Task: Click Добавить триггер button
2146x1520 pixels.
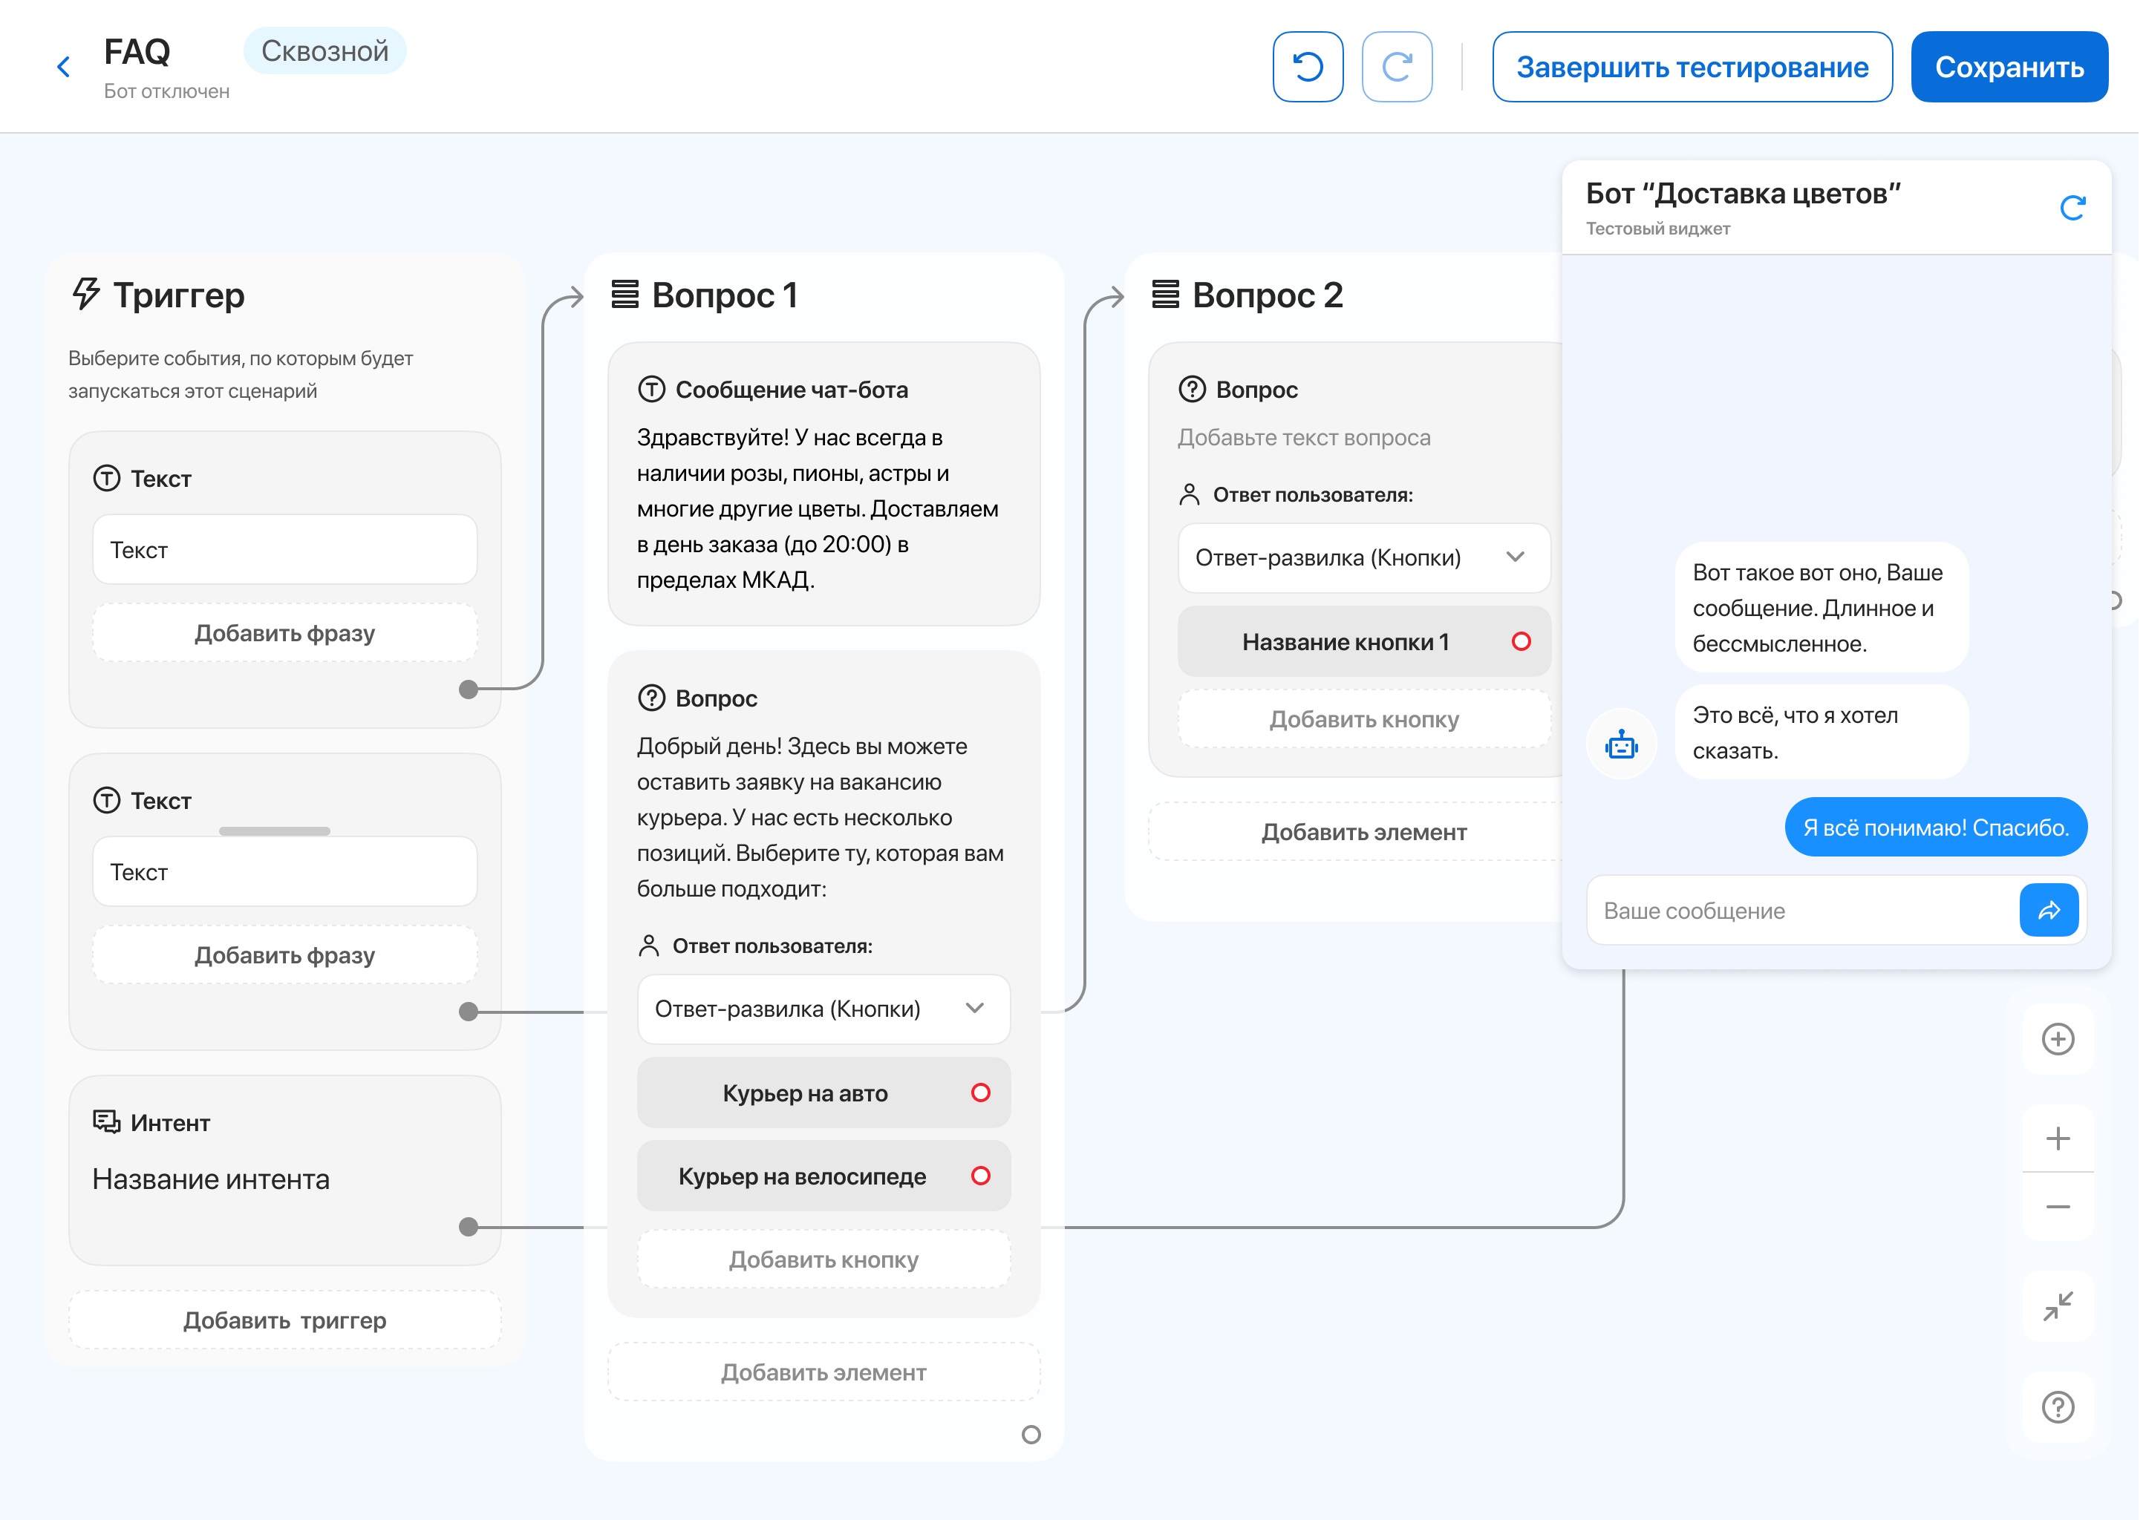Action: pos(284,1320)
